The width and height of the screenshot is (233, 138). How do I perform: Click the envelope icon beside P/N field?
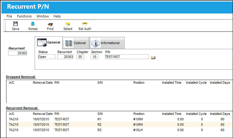[x=153, y=57]
